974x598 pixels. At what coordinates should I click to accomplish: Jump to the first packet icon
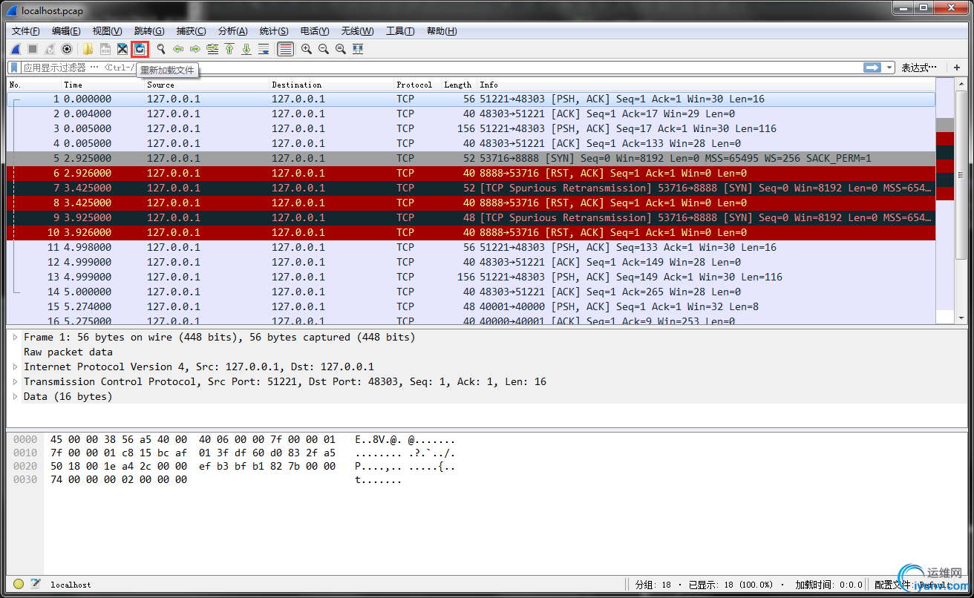coord(229,49)
